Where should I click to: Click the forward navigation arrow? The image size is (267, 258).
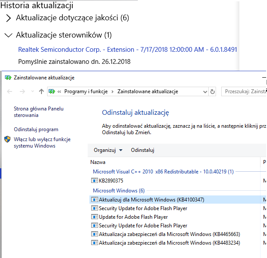point(22,91)
